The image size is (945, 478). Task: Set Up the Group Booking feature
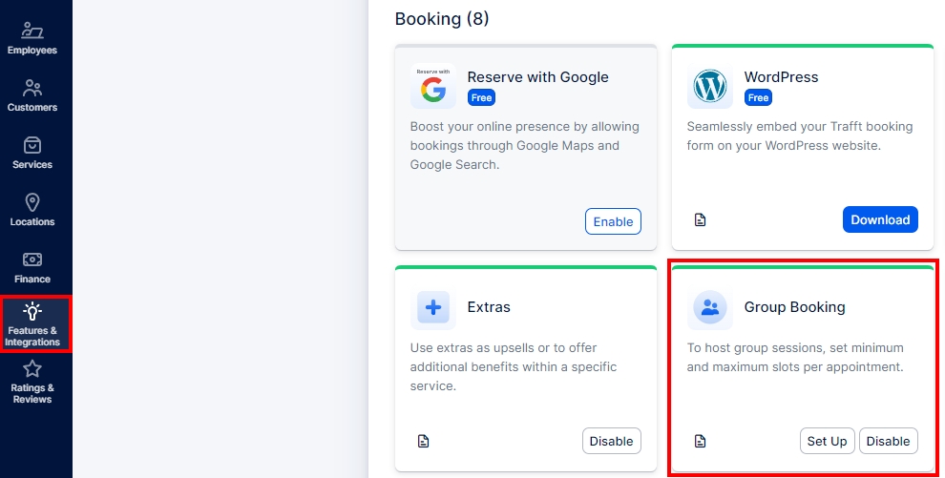(827, 441)
